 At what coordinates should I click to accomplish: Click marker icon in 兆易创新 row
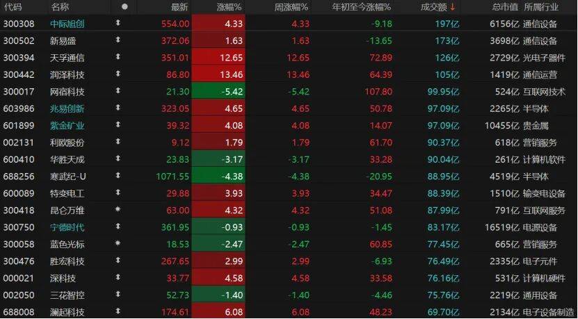[x=118, y=108]
